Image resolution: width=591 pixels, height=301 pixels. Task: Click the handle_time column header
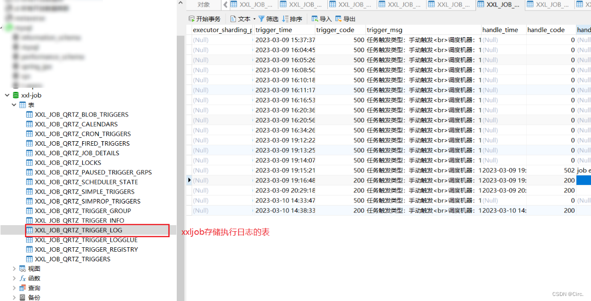pos(504,30)
